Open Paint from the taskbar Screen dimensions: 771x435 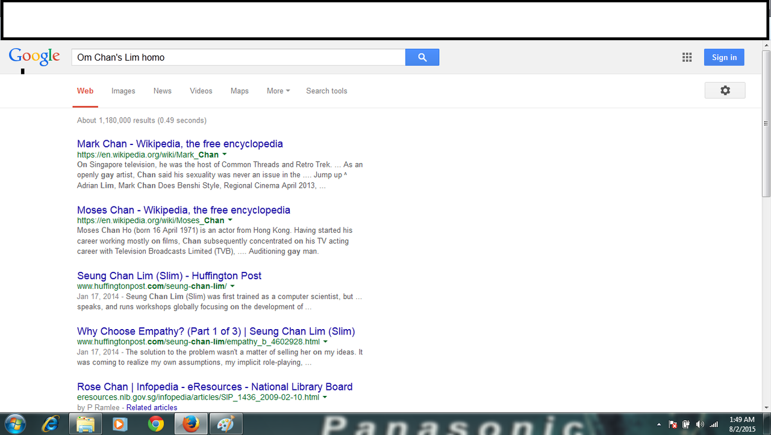[x=226, y=424]
